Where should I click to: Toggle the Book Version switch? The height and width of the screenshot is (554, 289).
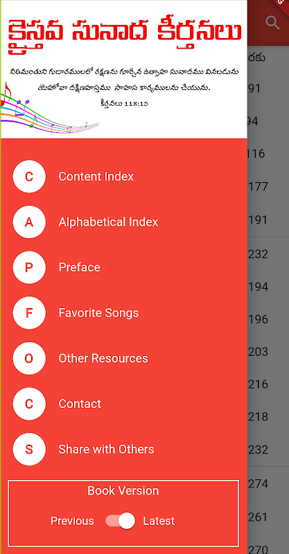[x=121, y=521]
